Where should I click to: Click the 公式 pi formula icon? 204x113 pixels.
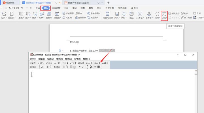[x=164, y=15]
